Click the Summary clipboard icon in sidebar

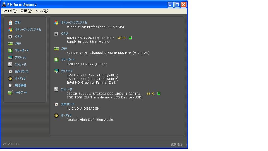pos(10,22)
